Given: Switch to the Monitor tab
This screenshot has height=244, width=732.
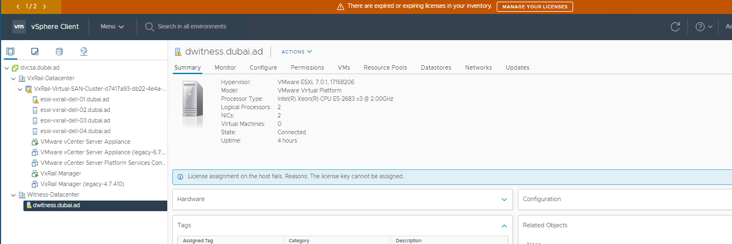Looking at the screenshot, I should 225,67.
